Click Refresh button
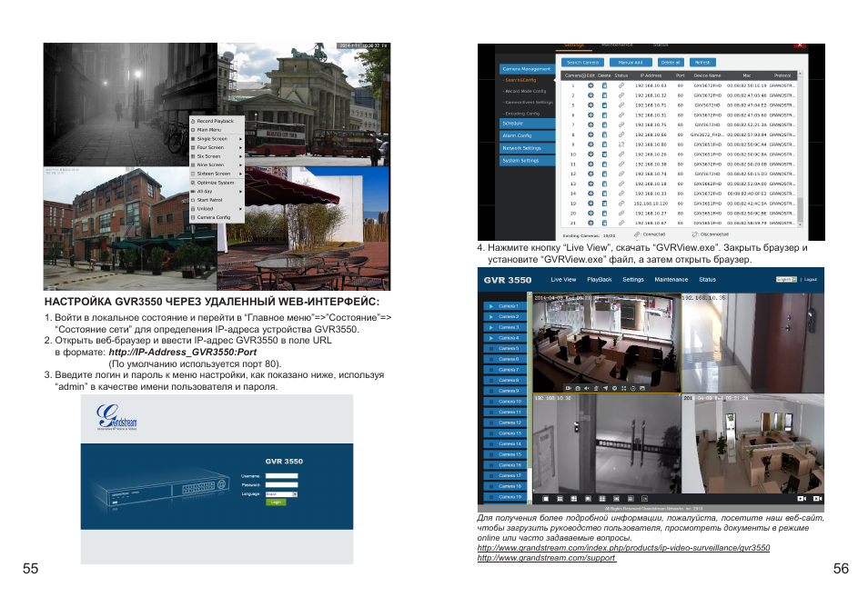Image resolution: width=868 pixels, height=607 pixels. click(x=702, y=63)
